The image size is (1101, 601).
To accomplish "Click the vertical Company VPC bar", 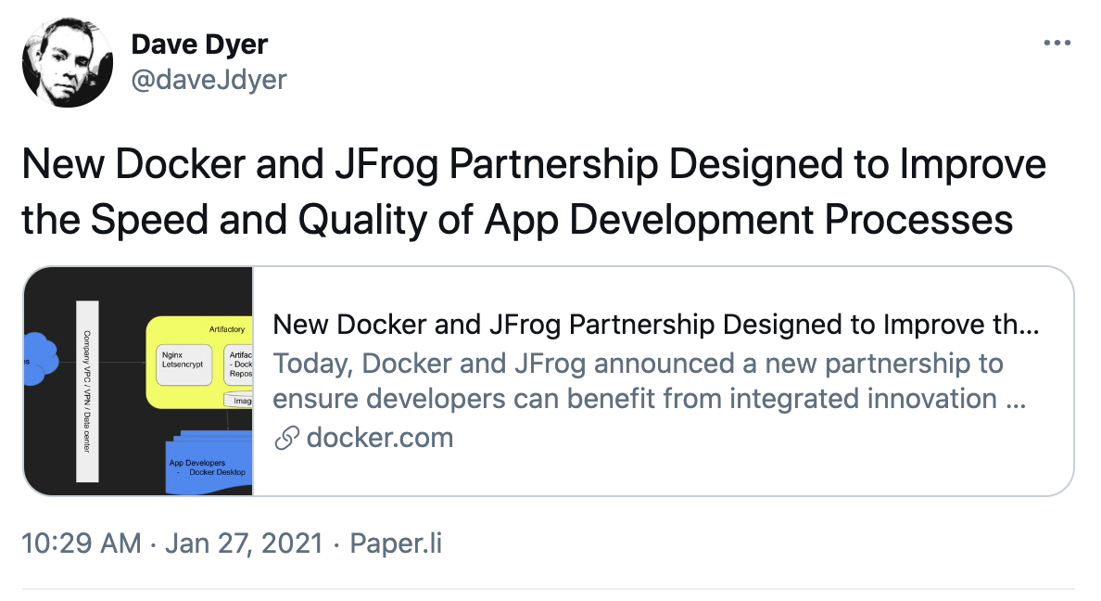I will tap(87, 390).
